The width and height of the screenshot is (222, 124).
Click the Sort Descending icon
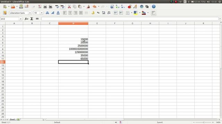[x=123, y=7]
